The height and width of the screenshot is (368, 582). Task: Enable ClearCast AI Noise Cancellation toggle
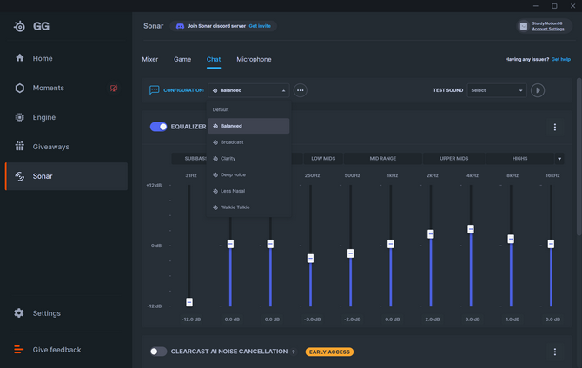158,352
